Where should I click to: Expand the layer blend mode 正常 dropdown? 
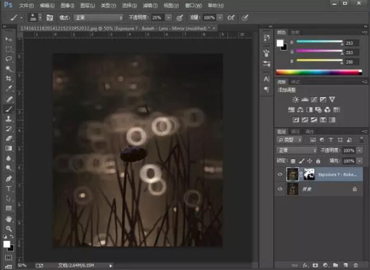coord(297,150)
